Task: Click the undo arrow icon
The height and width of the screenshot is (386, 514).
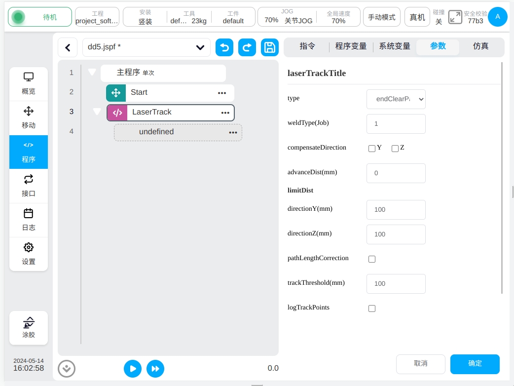Action: click(224, 47)
